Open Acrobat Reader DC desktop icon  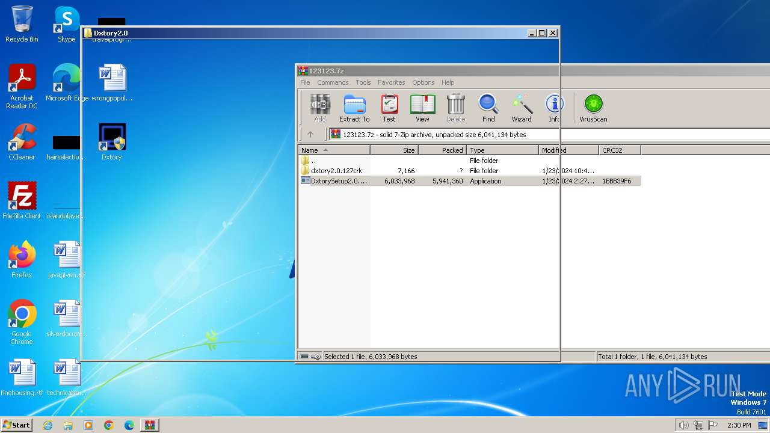(x=22, y=87)
